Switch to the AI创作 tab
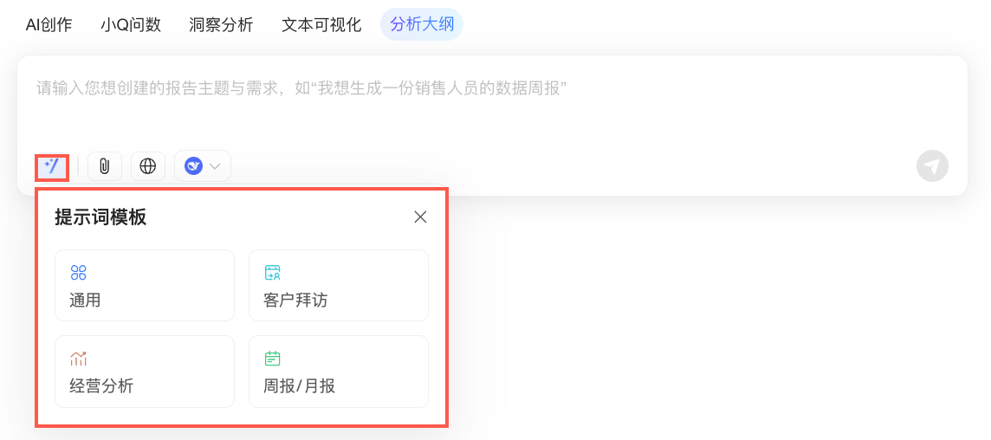The height and width of the screenshot is (440, 991). [x=49, y=24]
